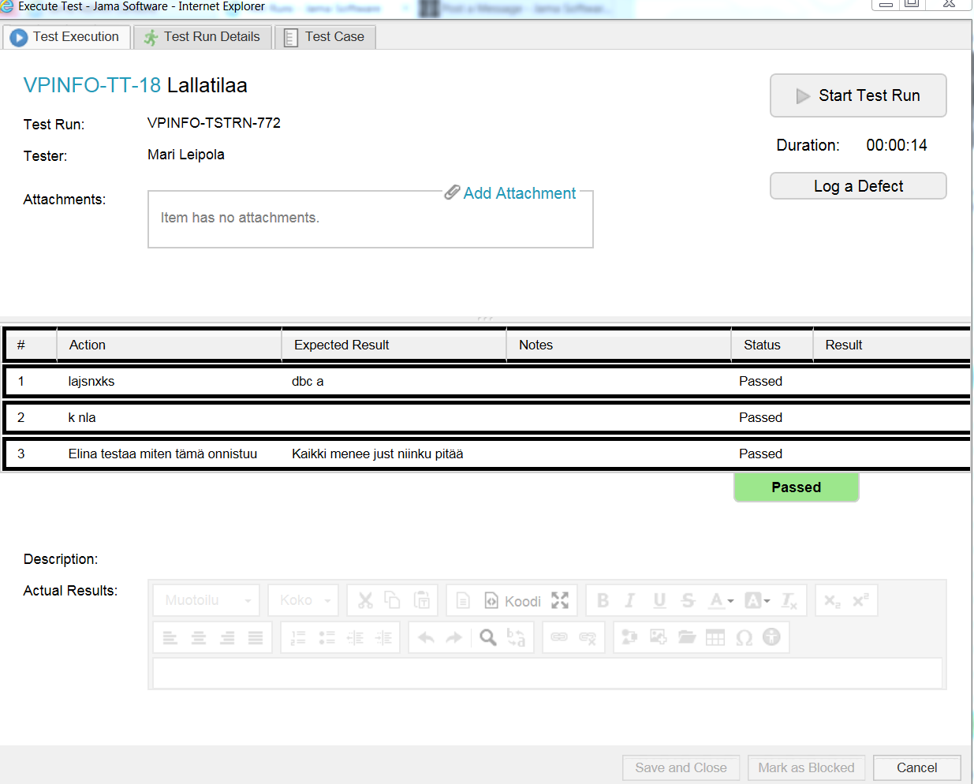Open the Koodi source view
Screen dimensions: 974x784
[x=513, y=601]
